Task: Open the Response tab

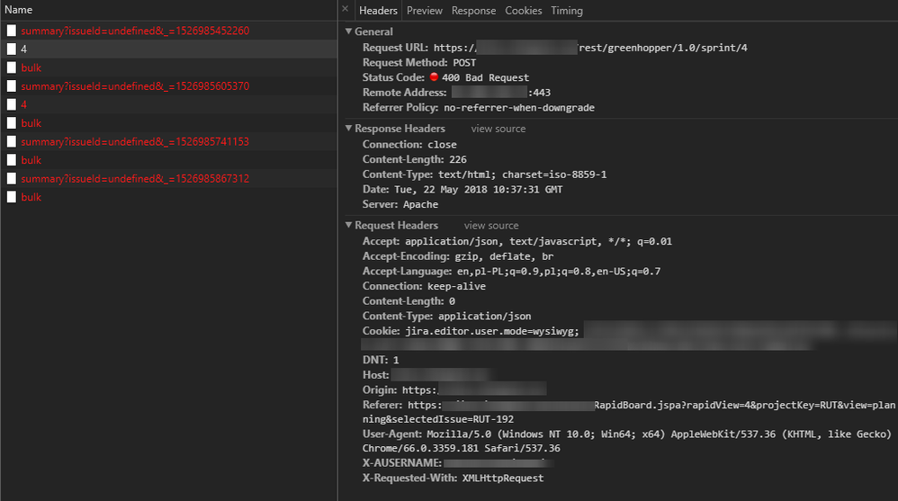Action: [473, 11]
